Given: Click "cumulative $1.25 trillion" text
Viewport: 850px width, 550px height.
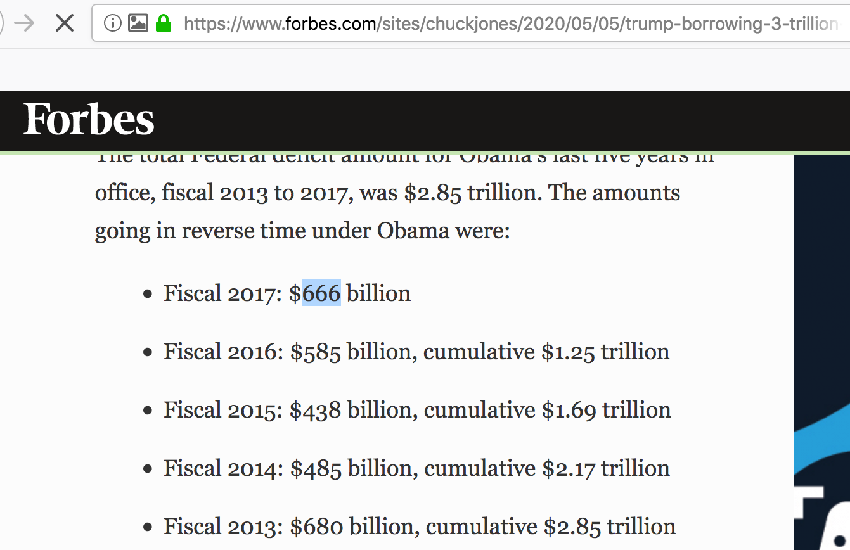Looking at the screenshot, I should click(x=546, y=351).
